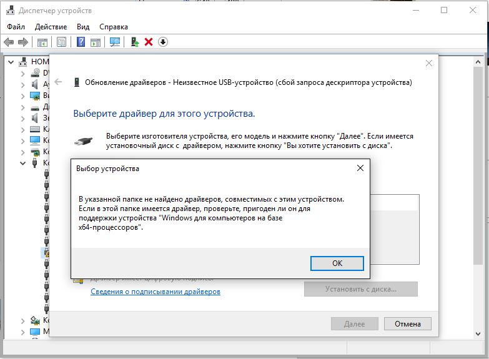This screenshot has width=489, height=359.
Task: Select the keyboard icon beside 'Кл'
Action: coord(35,129)
